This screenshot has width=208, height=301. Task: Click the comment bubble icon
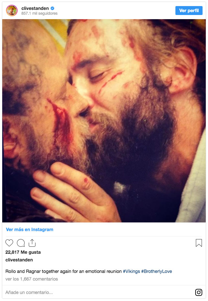tap(21, 243)
